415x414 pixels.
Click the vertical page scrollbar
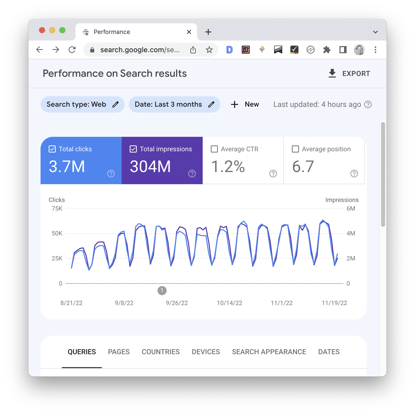point(383,174)
